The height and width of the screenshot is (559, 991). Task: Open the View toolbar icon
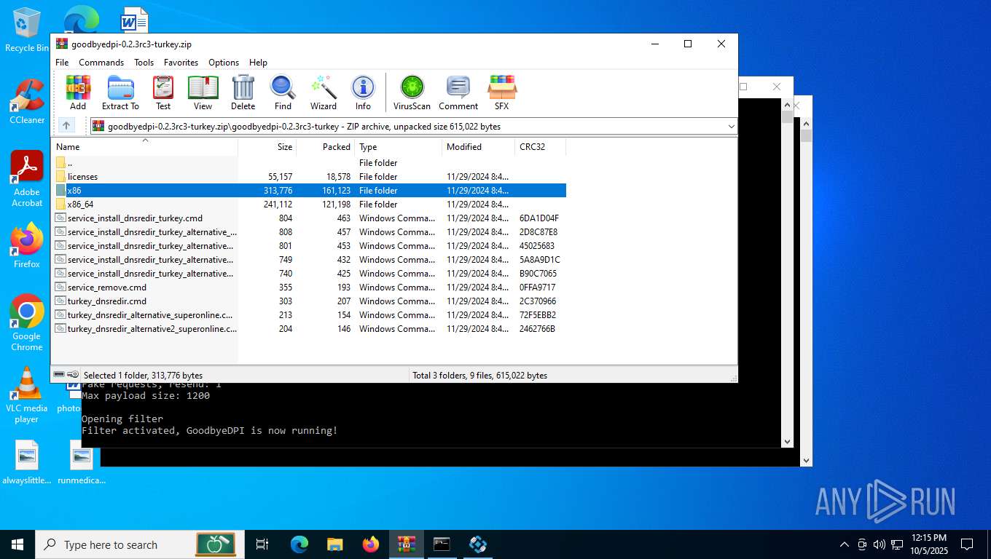(203, 92)
